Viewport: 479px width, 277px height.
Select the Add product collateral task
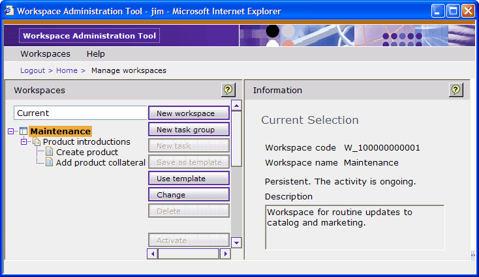(100, 162)
